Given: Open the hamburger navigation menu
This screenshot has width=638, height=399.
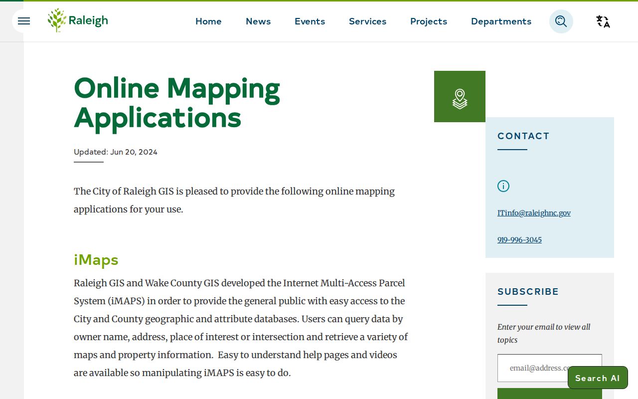Looking at the screenshot, I should (x=24, y=21).
